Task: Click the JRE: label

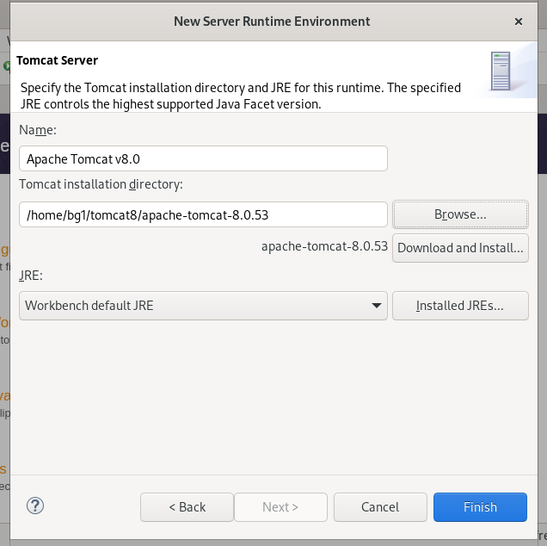Action: pos(31,276)
